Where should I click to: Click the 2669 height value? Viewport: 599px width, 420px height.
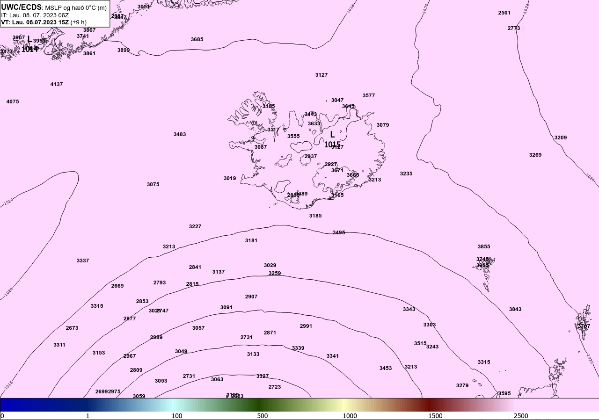[x=117, y=286]
